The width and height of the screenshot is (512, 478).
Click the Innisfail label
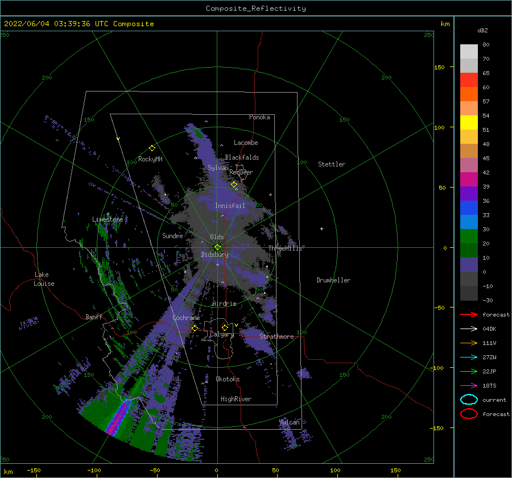click(230, 206)
